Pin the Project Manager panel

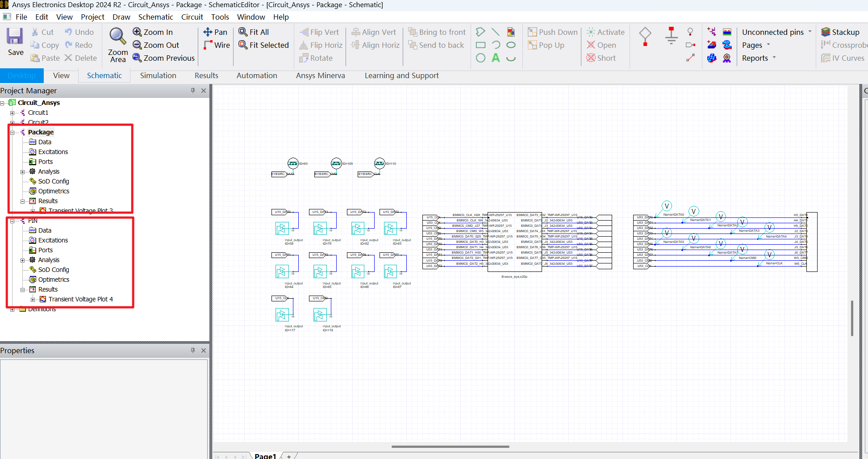pos(193,91)
